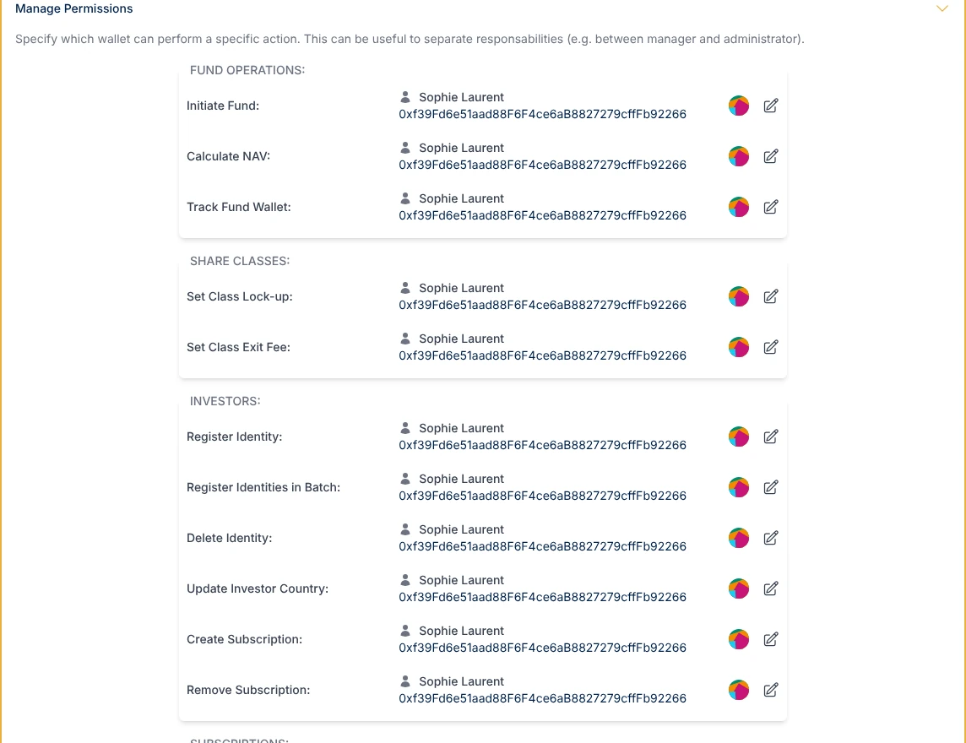The width and height of the screenshot is (966, 743).
Task: Click the Create Subscription label
Action: [x=245, y=639]
